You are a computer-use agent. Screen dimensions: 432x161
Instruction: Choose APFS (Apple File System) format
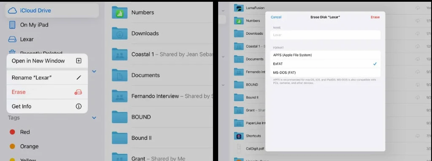[x=325, y=55]
